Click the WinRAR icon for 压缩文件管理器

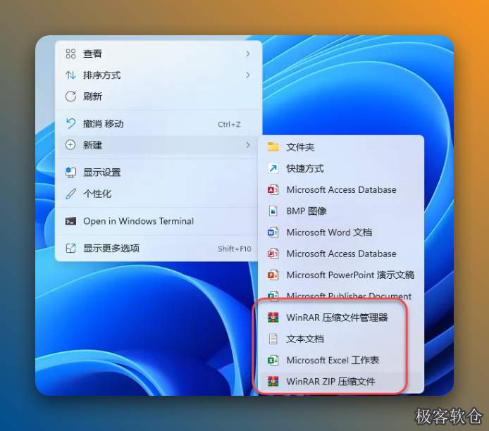pyautogui.click(x=273, y=318)
